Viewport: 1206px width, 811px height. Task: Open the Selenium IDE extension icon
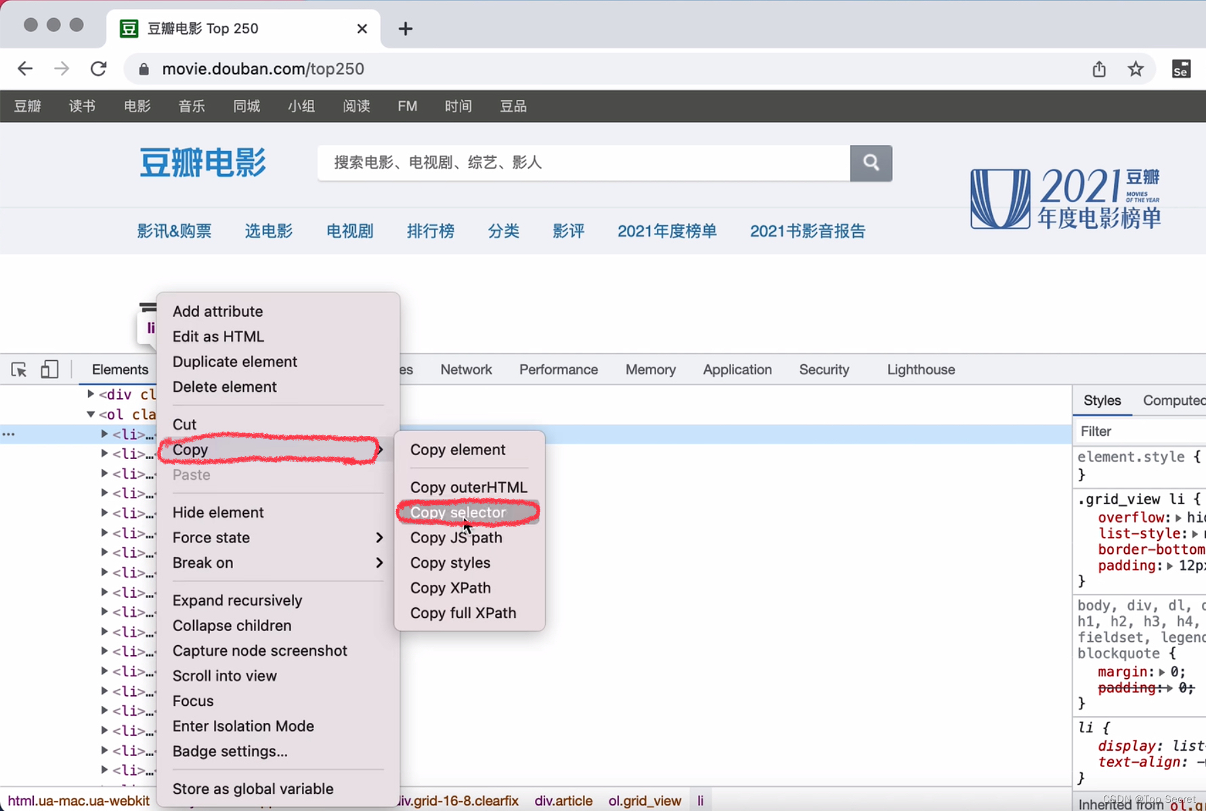click(1181, 68)
